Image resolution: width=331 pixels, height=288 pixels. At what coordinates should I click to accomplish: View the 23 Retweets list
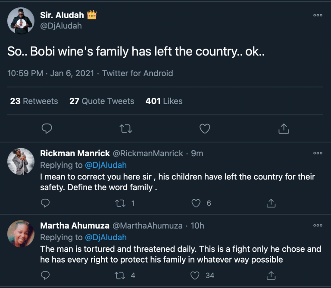(34, 101)
